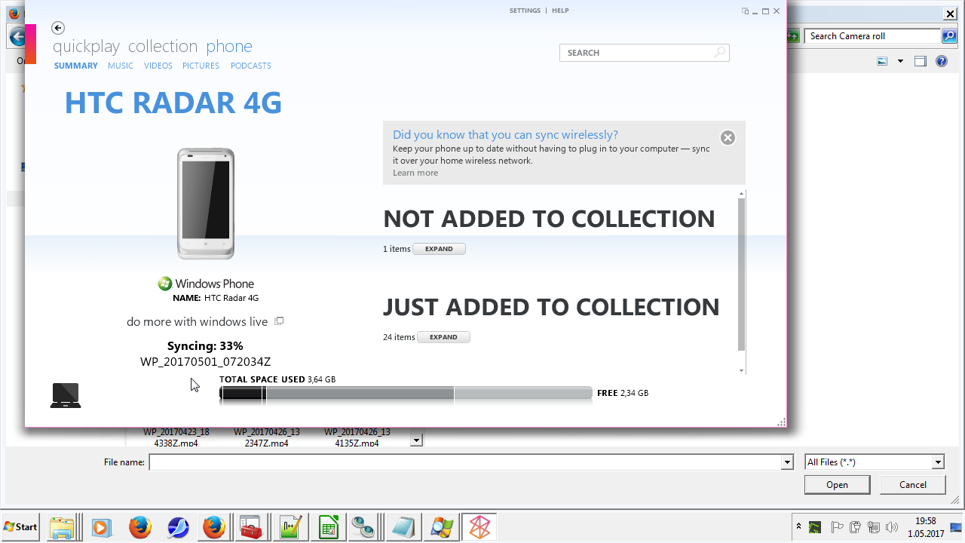The image size is (965, 543).
Task: Click the storage space usage bar
Action: pos(406,393)
